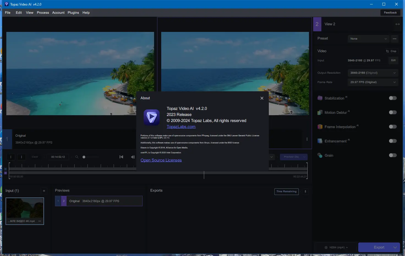This screenshot has height=256, width=405.
Task: Click the Edit input button
Action: point(393,60)
